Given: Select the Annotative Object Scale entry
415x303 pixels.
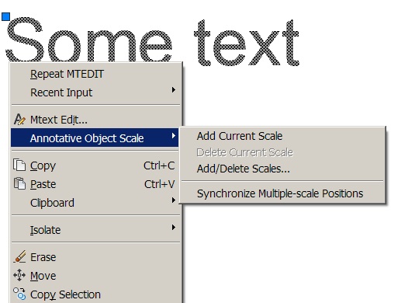Looking at the screenshot, I should [95, 138].
